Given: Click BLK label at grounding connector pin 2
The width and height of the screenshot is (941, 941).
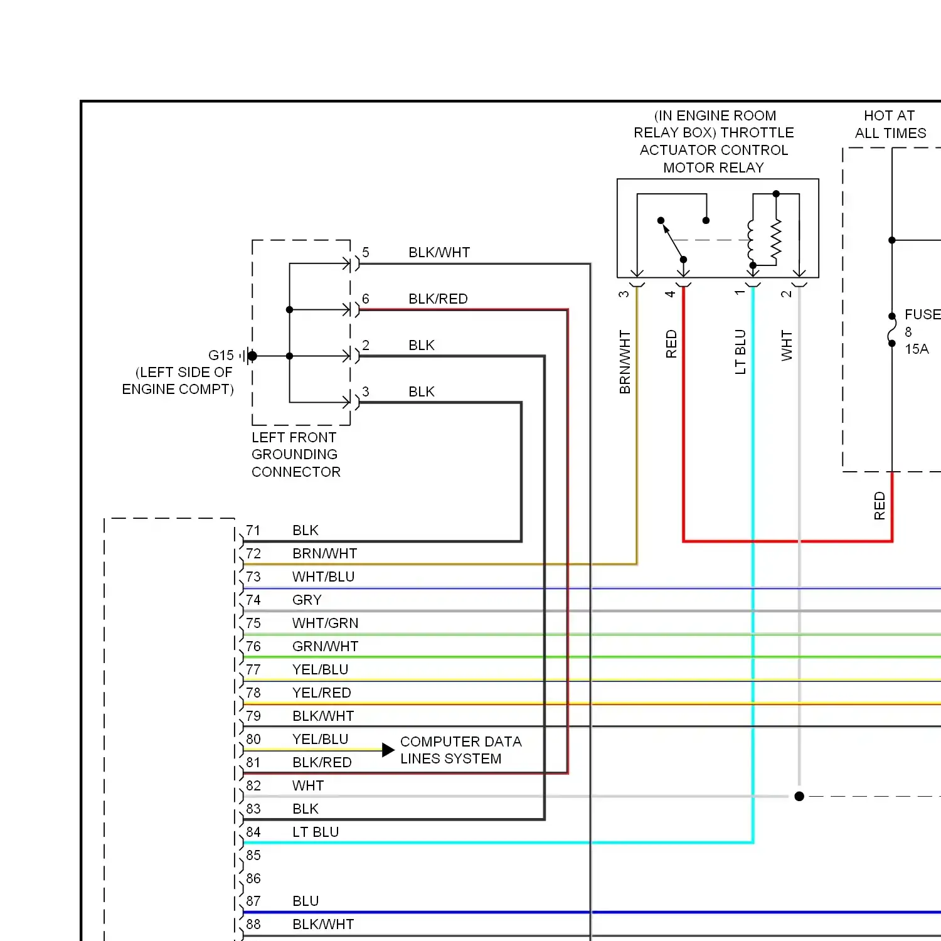Looking at the screenshot, I should click(422, 345).
